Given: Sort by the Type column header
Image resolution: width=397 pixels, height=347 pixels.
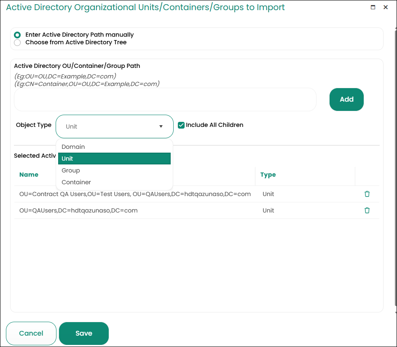Looking at the screenshot, I should [268, 175].
